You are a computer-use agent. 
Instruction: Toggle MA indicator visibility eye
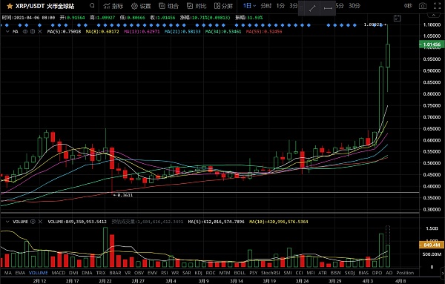click(25, 31)
